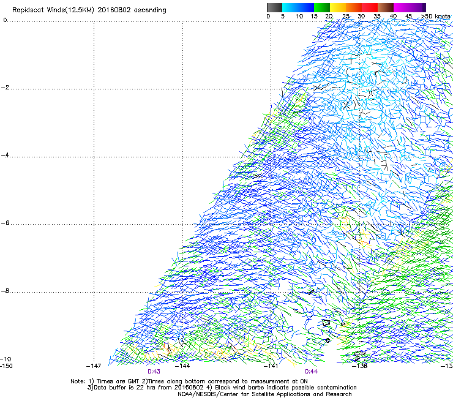Click the brown 35-40 knots legend segment
The width and height of the screenshot is (453, 398).
pyautogui.click(x=386, y=7)
